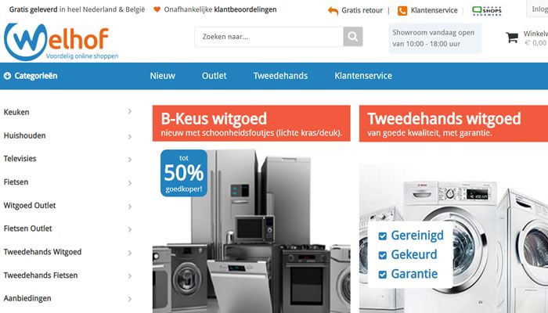Click the magnifying glass search button
Screen dimensions: 548x313
(352, 37)
